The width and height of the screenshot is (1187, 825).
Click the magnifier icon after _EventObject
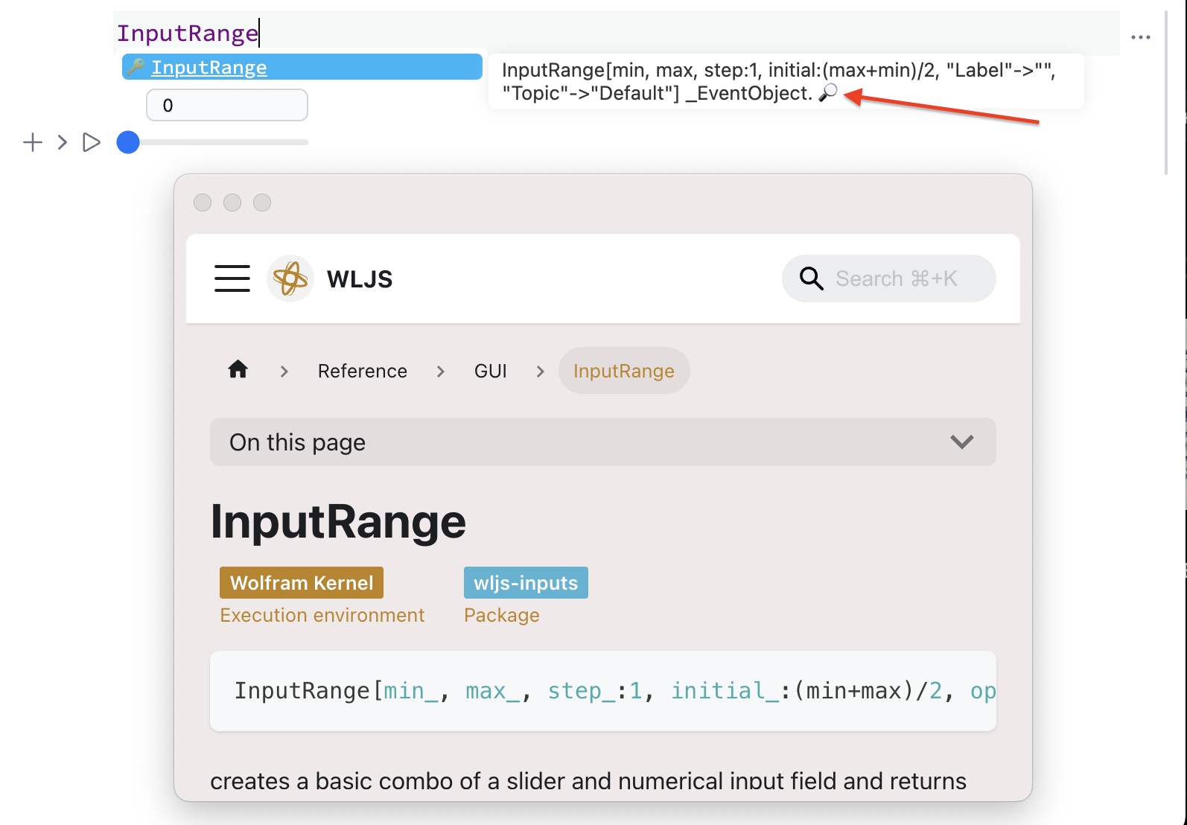pyautogui.click(x=828, y=93)
